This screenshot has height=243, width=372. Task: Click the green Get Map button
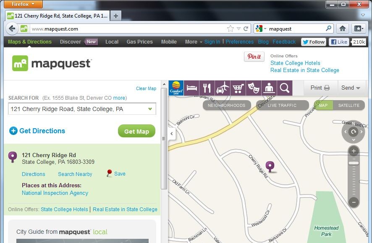pos(136,131)
